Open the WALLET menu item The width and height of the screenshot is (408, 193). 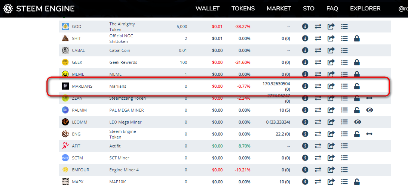(208, 9)
